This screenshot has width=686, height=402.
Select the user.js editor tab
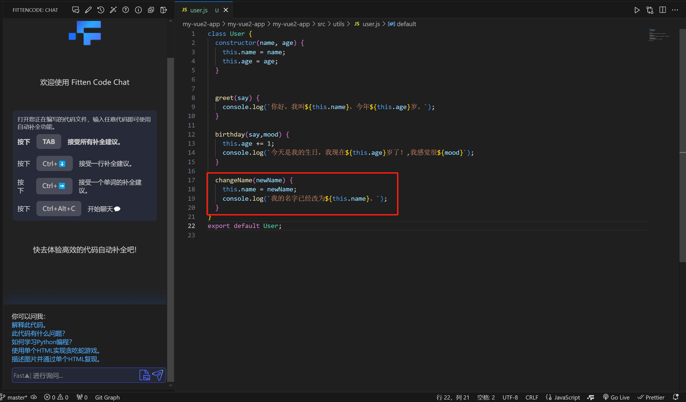pyautogui.click(x=199, y=10)
